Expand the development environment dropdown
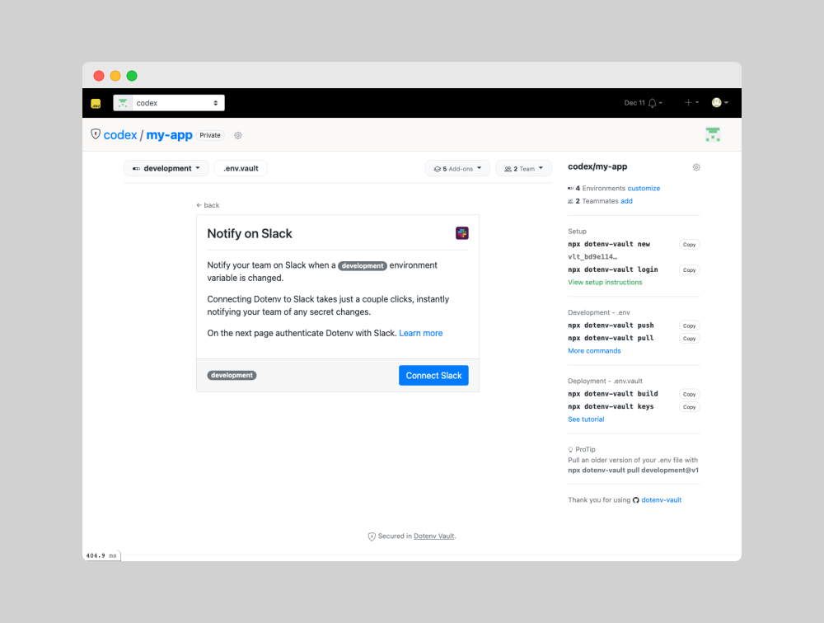This screenshot has width=824, height=623. pyautogui.click(x=166, y=168)
